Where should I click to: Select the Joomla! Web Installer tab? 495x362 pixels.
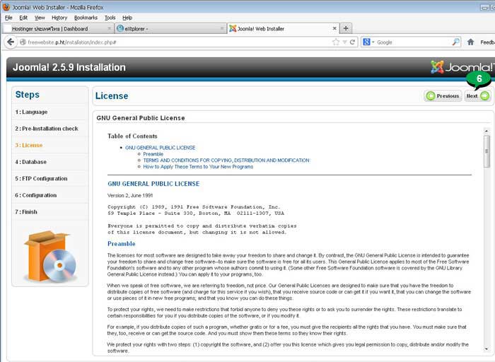point(283,28)
